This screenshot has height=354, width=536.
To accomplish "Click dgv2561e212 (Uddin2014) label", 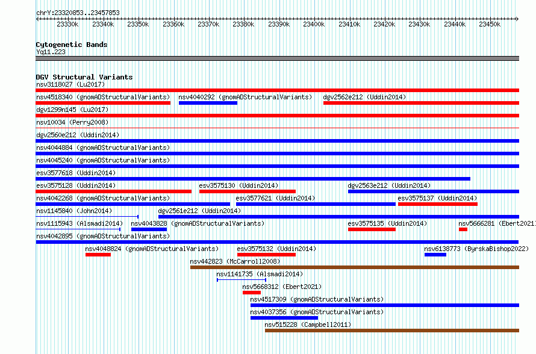I will tap(199, 211).
